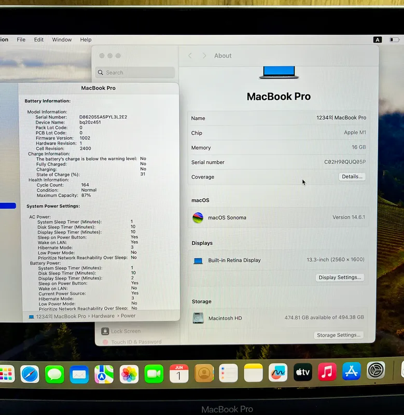Viewport: 404px width, 415px height.
Task: Open the File menu
Action: 21,40
